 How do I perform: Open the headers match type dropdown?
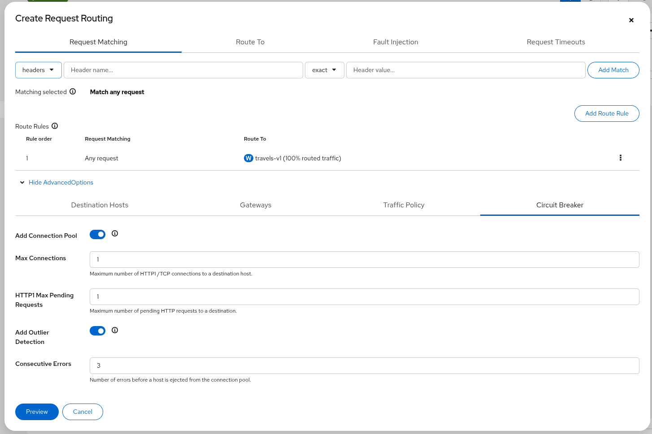[x=39, y=70]
